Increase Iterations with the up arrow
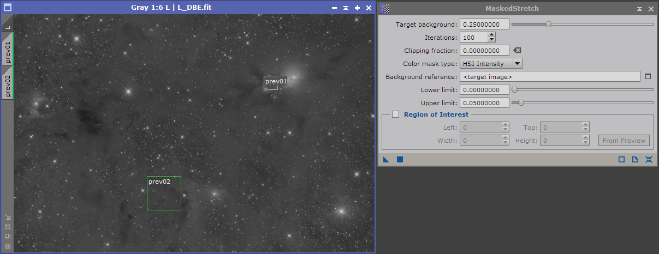 (x=492, y=35)
